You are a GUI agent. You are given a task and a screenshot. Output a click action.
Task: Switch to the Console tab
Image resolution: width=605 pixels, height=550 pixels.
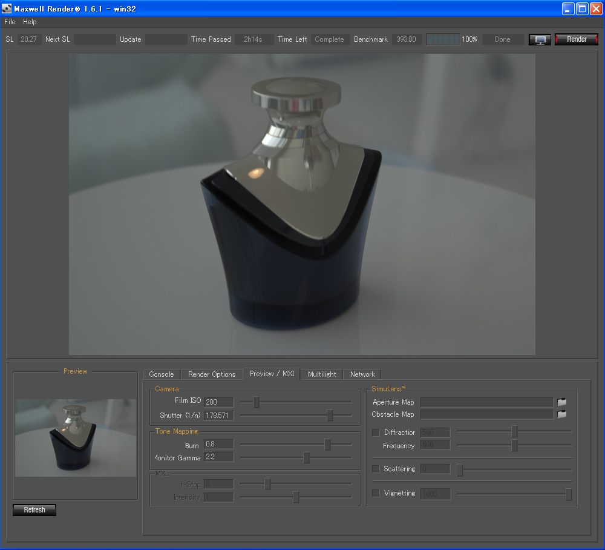162,374
